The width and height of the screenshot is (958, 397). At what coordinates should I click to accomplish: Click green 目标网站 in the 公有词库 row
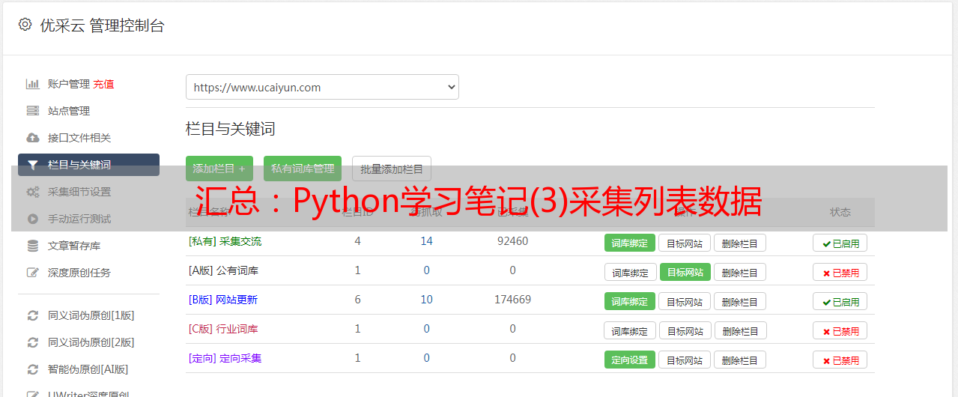(685, 272)
